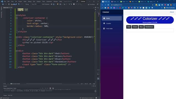176x99 pixels.
Task: Click the Home icon in Colorizer sidebar
Action: (x=104, y=18)
